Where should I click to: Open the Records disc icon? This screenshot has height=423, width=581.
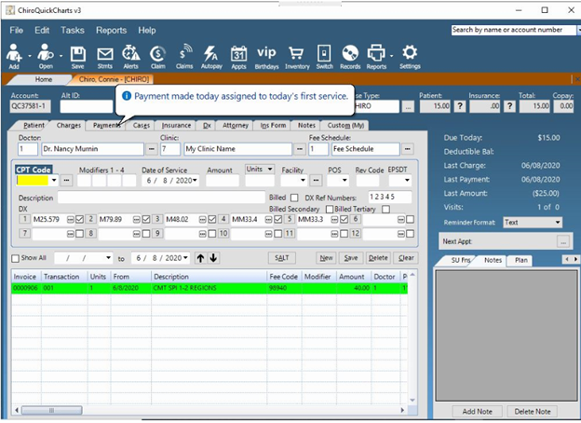[350, 57]
